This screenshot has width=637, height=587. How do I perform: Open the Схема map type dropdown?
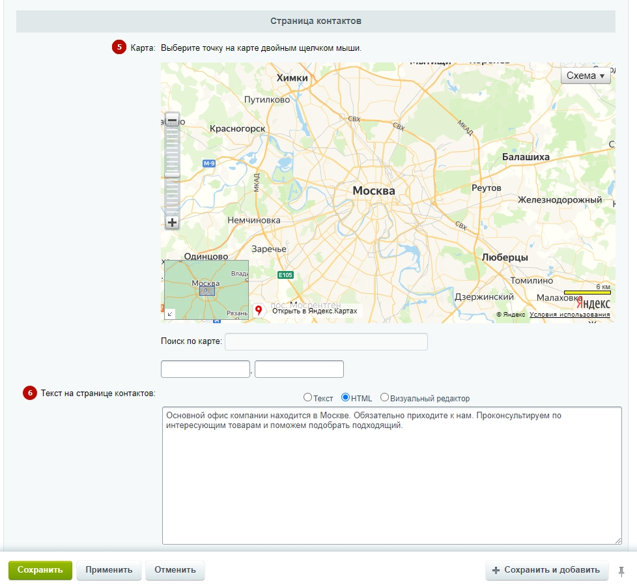click(586, 76)
